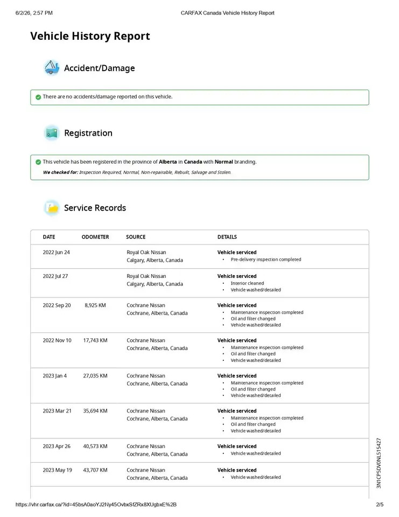Click Oil and filter changed in Sep 20 row

253,318
